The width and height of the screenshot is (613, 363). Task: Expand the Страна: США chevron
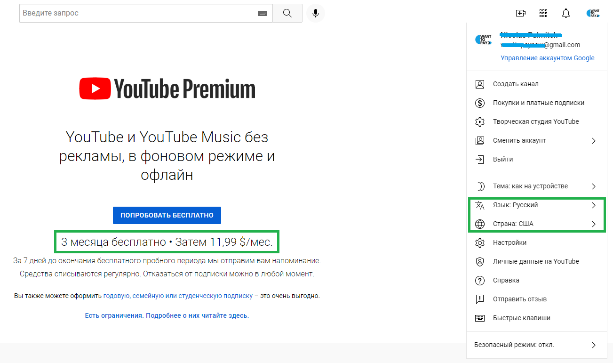(x=594, y=224)
